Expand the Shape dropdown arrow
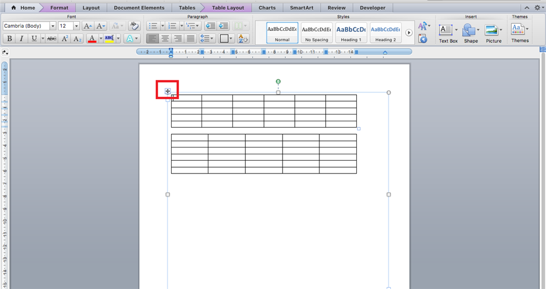 pos(478,30)
